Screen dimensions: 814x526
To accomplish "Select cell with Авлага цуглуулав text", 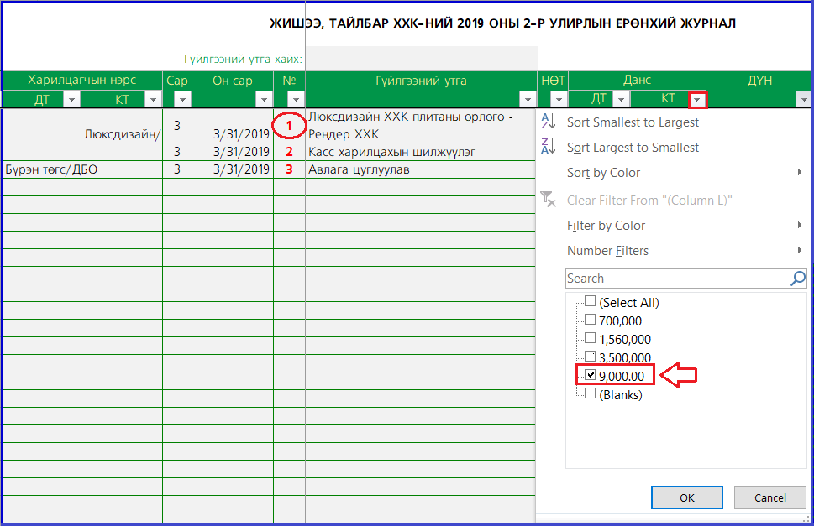I will [420, 169].
